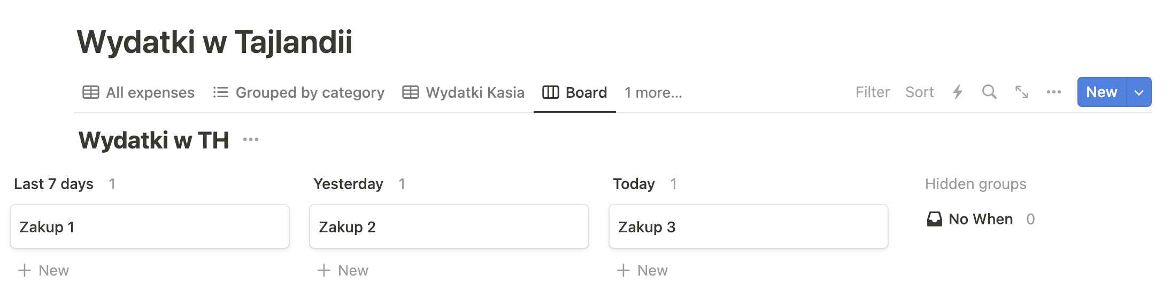Click the dots next to Wydatki w TH

(x=251, y=140)
